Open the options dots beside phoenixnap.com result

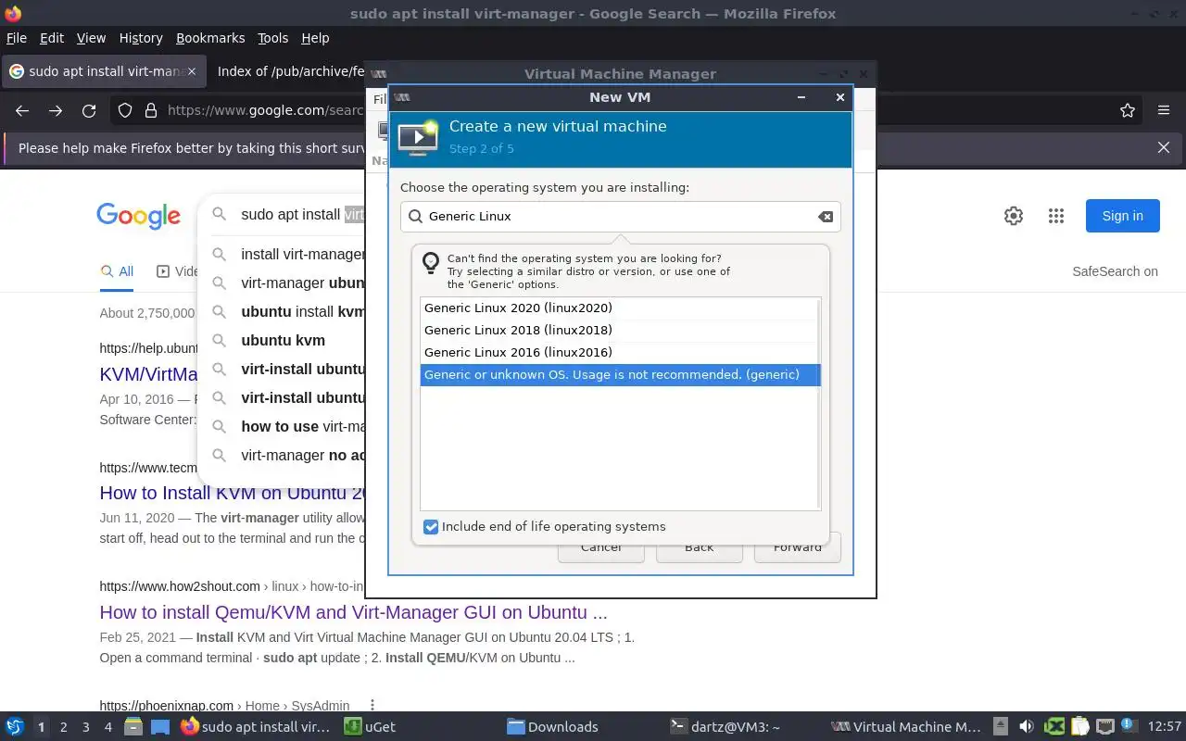372,705
